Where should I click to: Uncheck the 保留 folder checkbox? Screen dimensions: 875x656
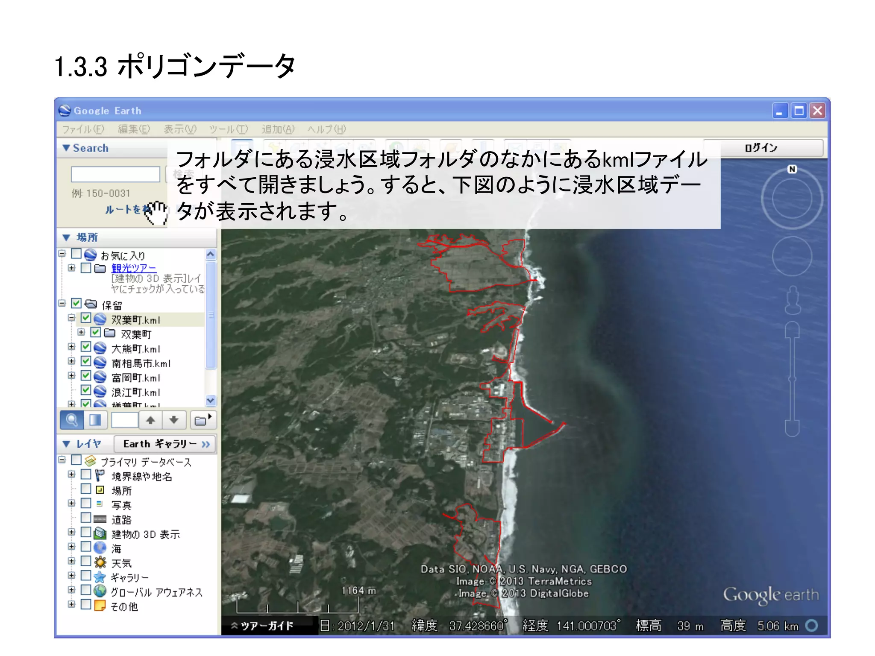coord(76,304)
